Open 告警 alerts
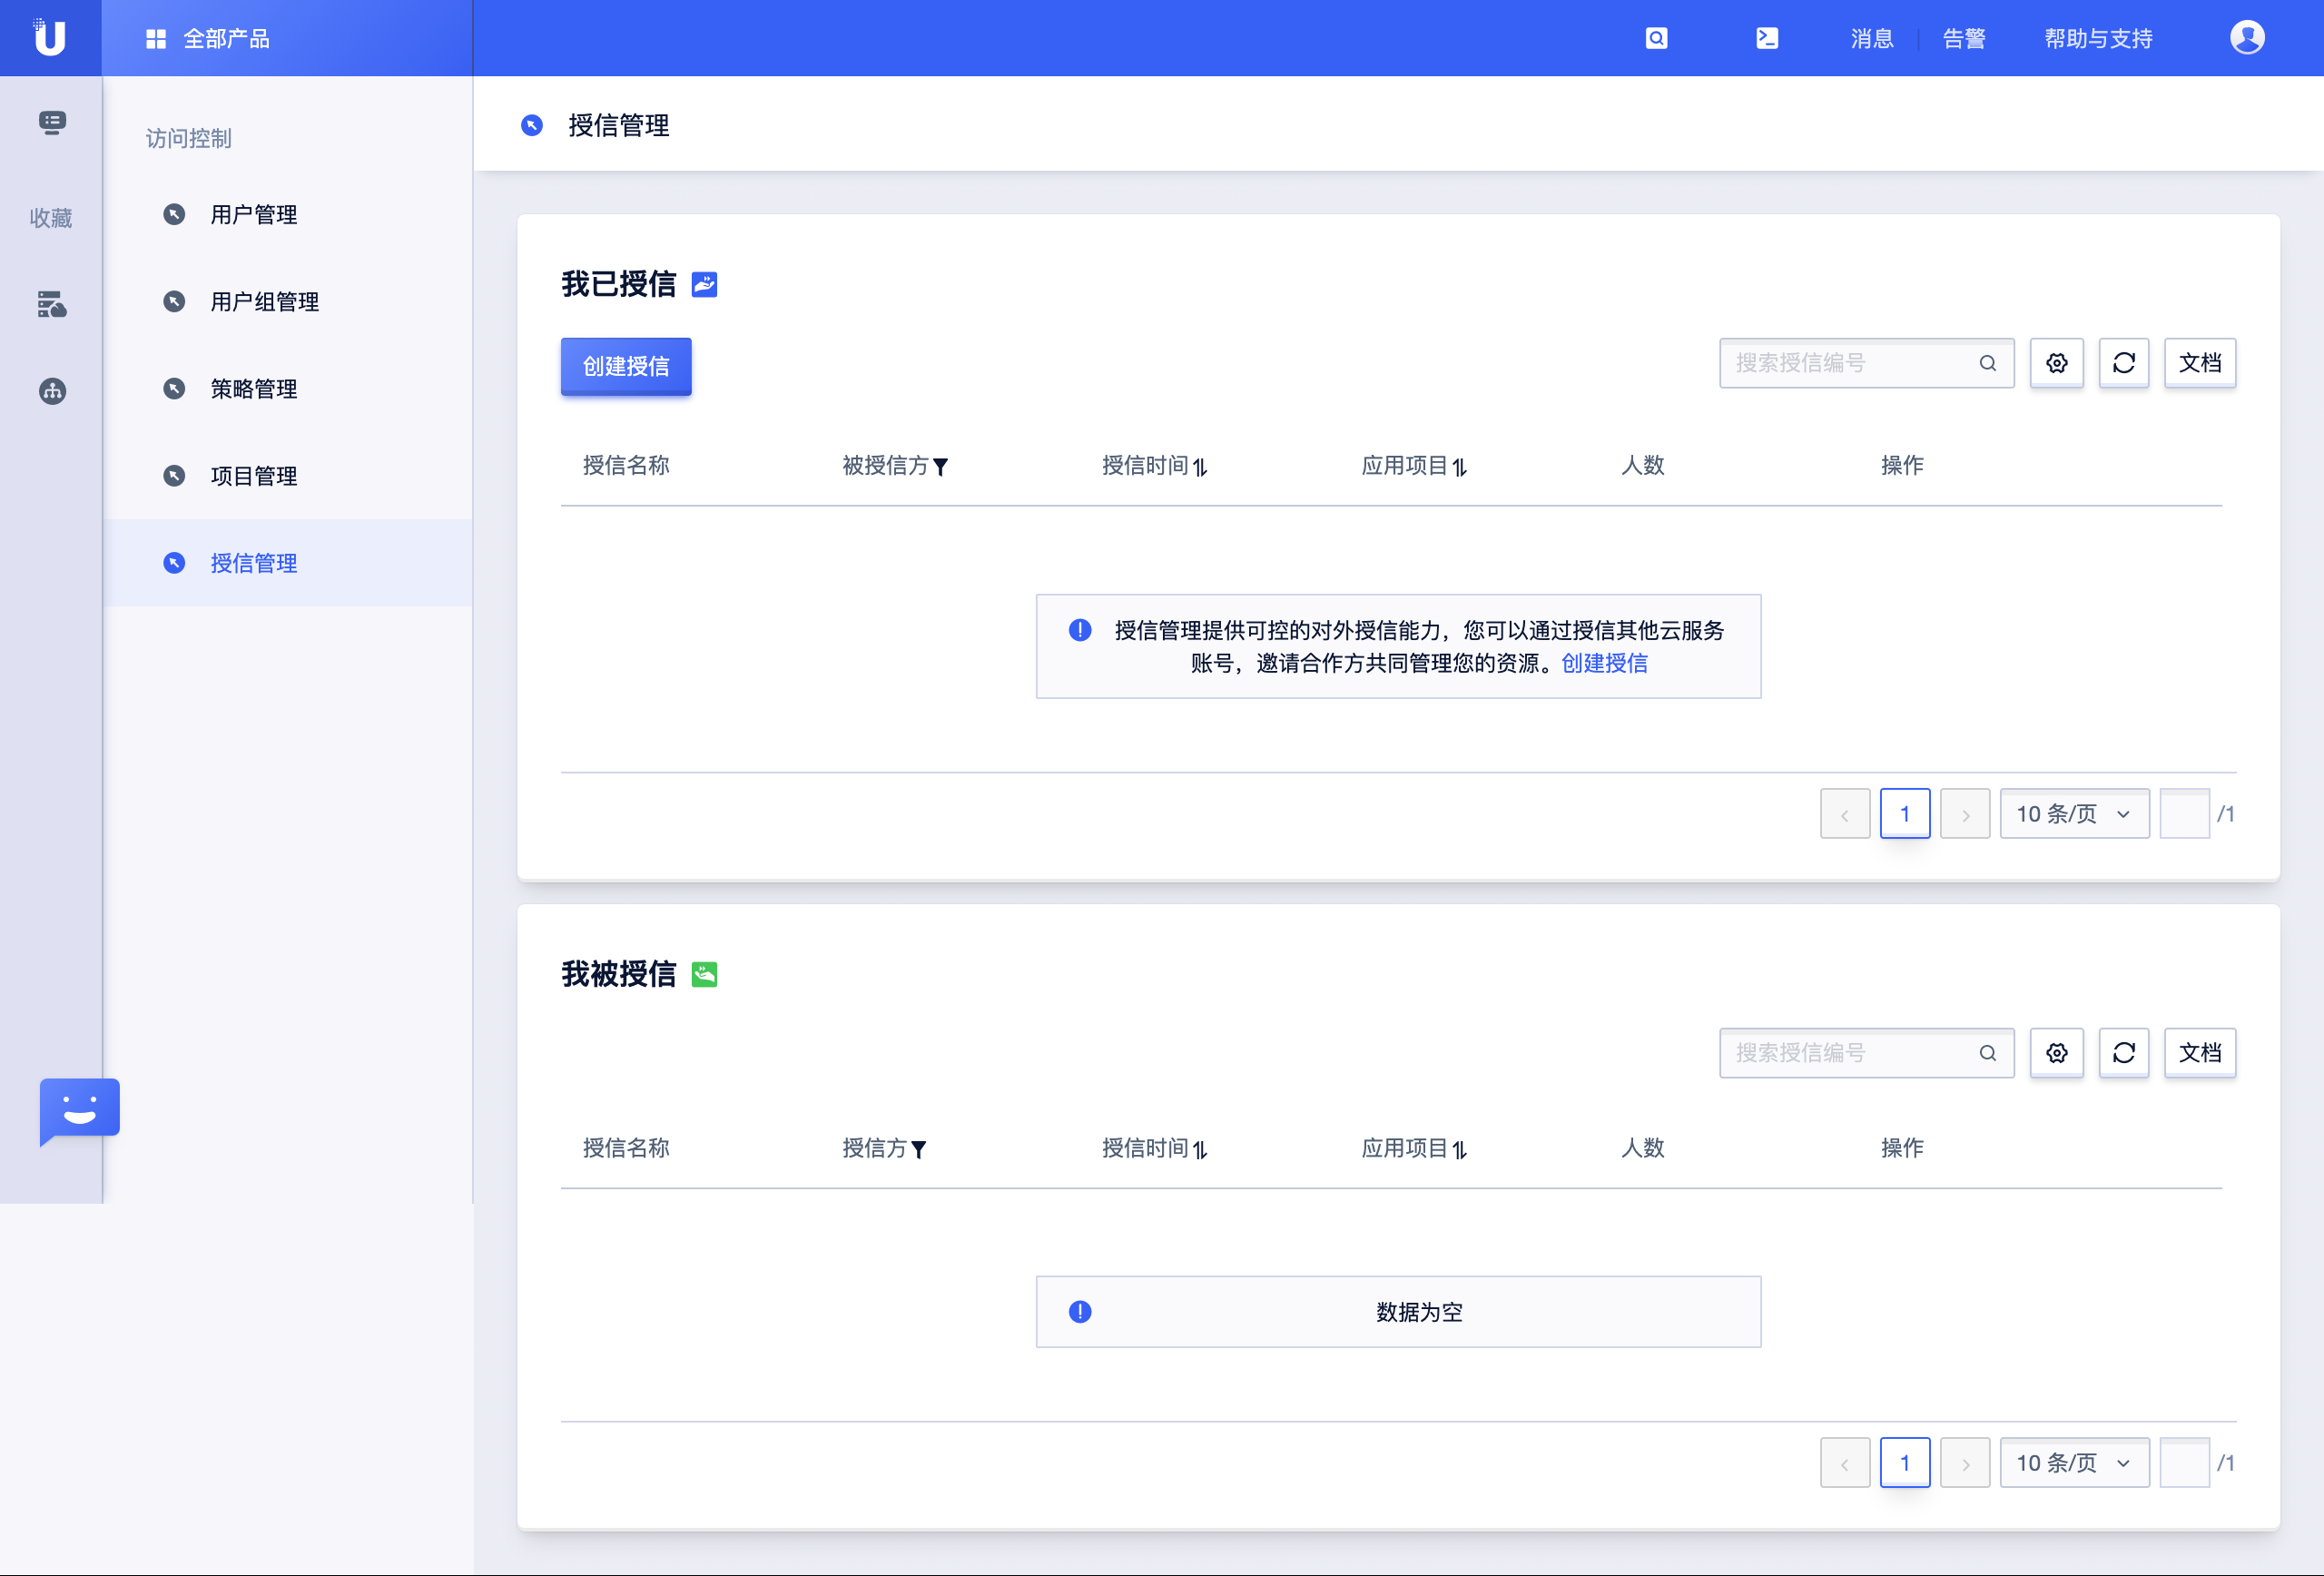 pyautogui.click(x=1964, y=38)
